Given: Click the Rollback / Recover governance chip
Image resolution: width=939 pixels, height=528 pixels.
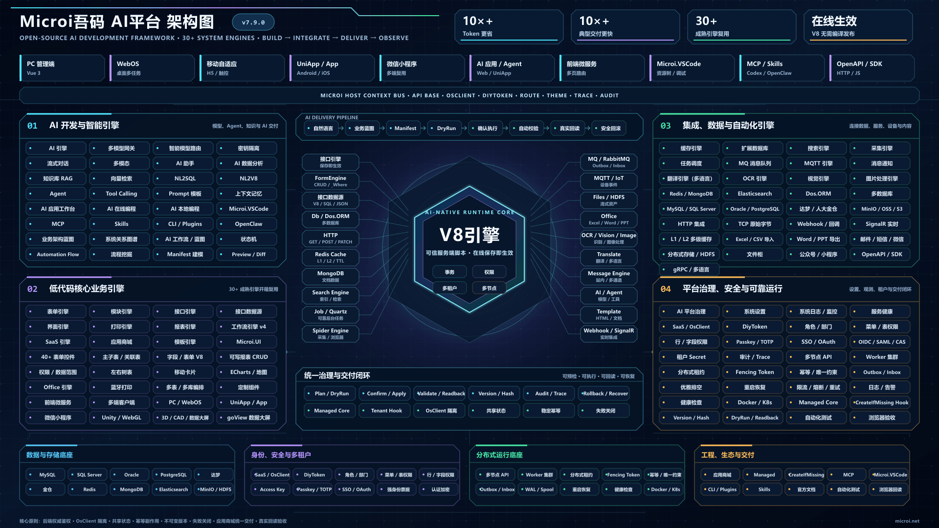Looking at the screenshot, I should [x=604, y=394].
